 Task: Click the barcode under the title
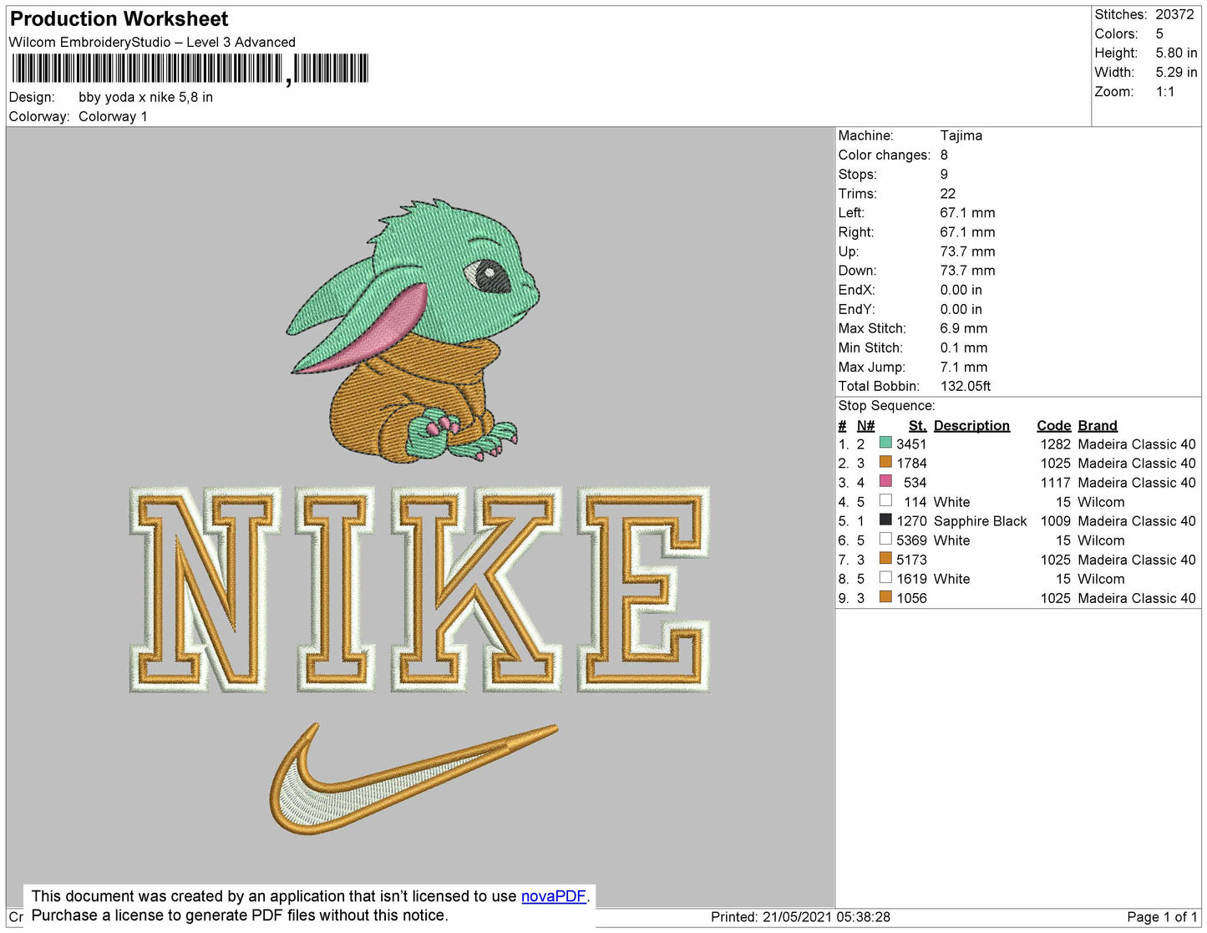tap(190, 68)
